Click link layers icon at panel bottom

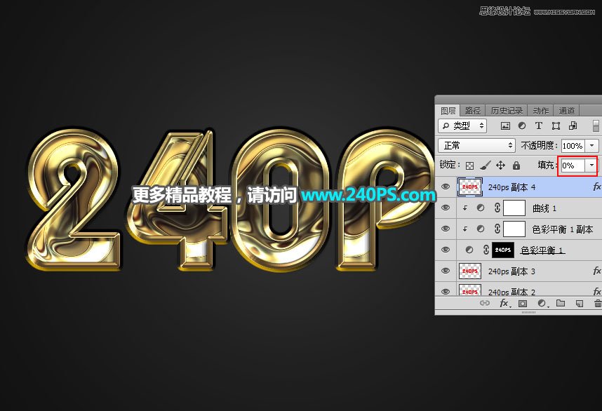click(x=485, y=303)
